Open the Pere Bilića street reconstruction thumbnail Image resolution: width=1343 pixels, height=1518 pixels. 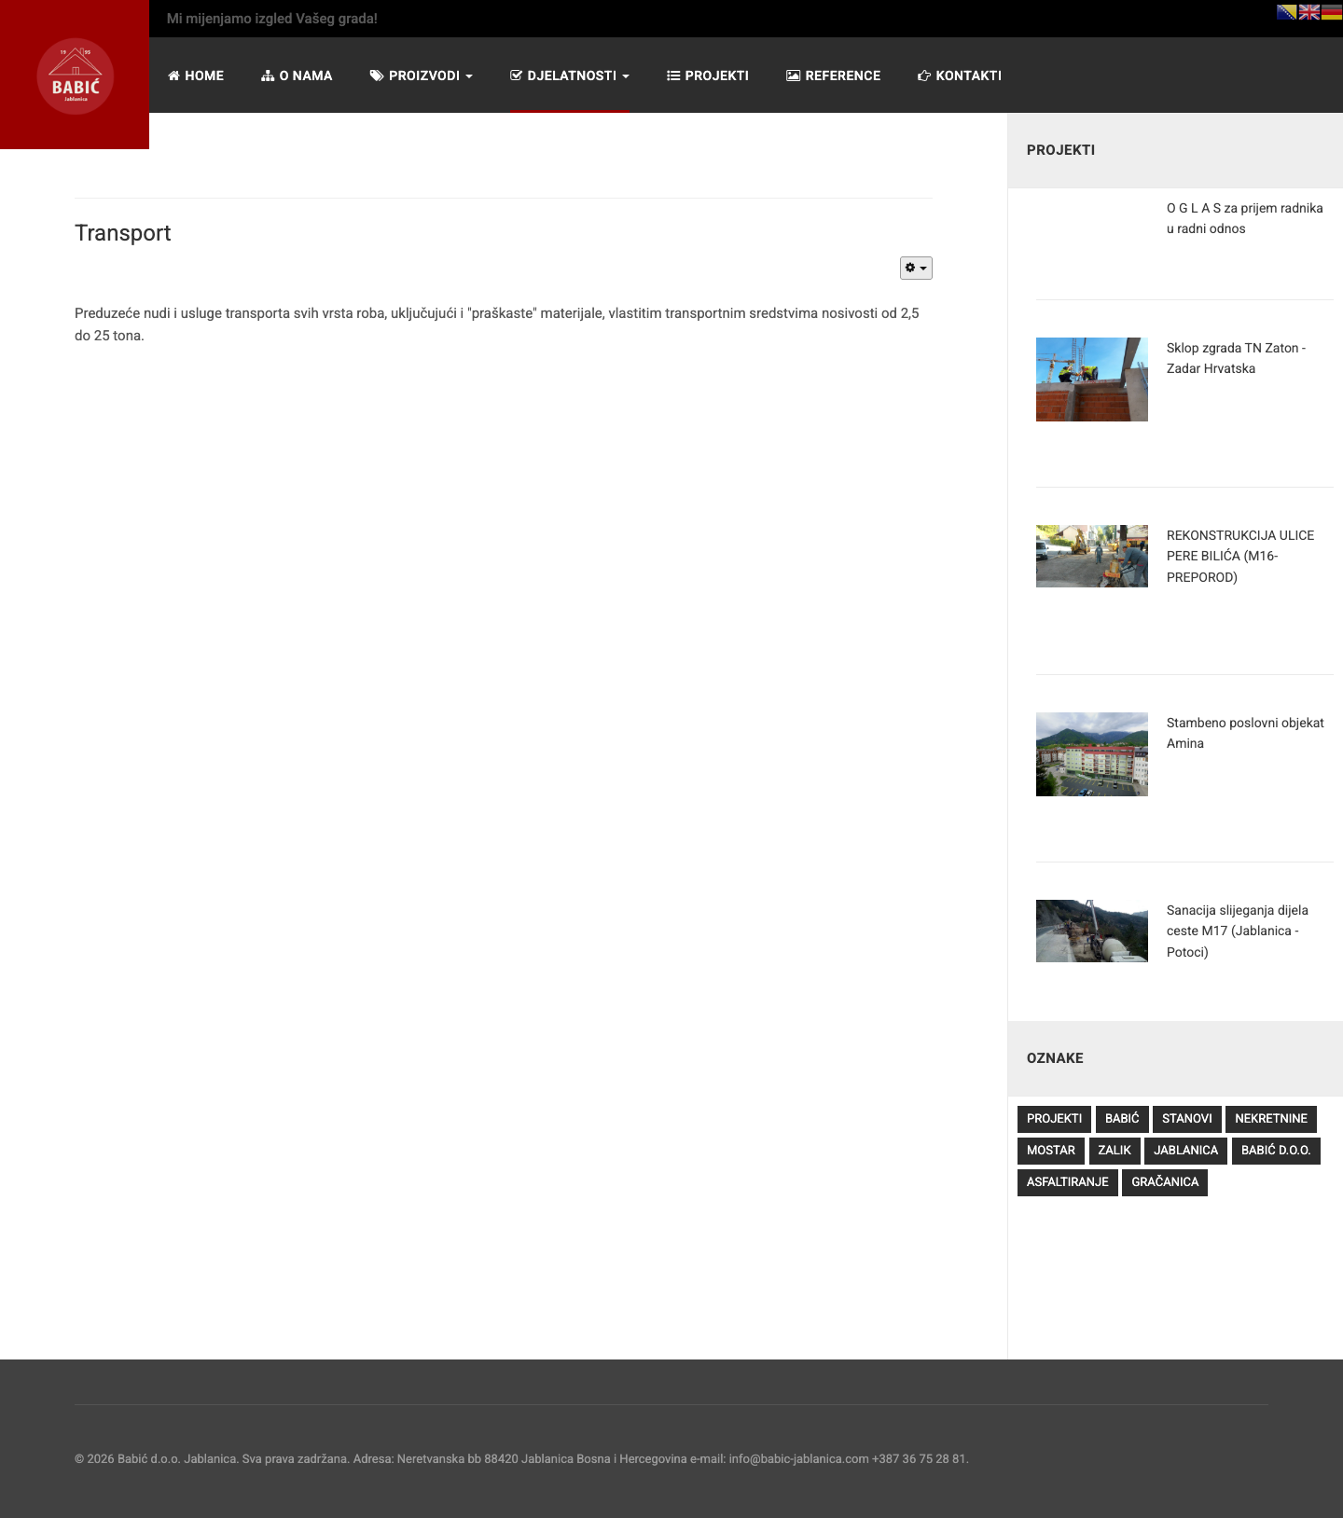[x=1092, y=557]
